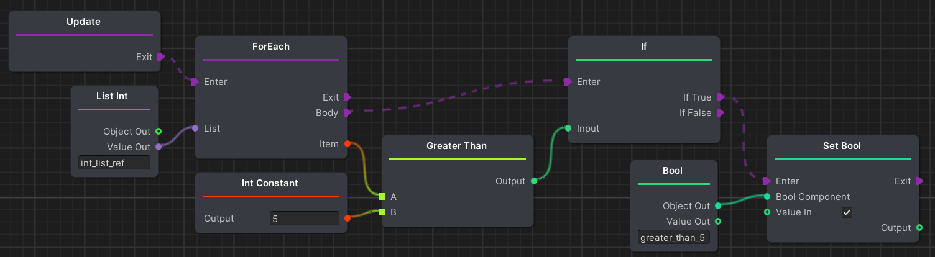The image size is (935, 257).
Task: Click the Update node Exit port
Action: click(x=160, y=56)
